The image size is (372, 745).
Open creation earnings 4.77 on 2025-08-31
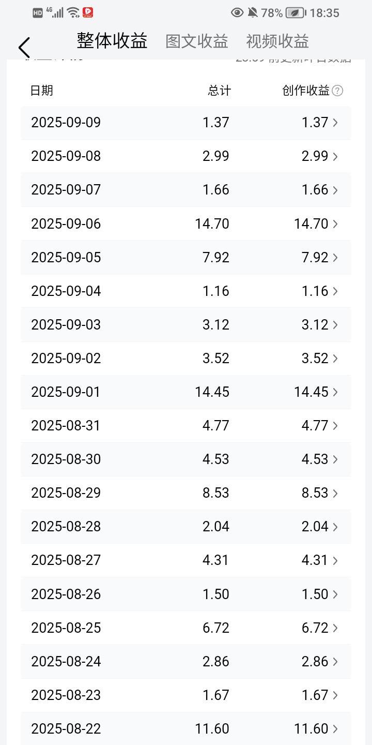coord(315,426)
